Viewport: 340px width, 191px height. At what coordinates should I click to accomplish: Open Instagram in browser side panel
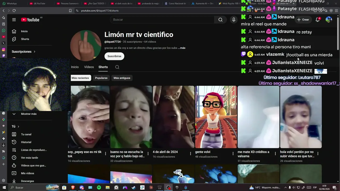tap(3, 50)
